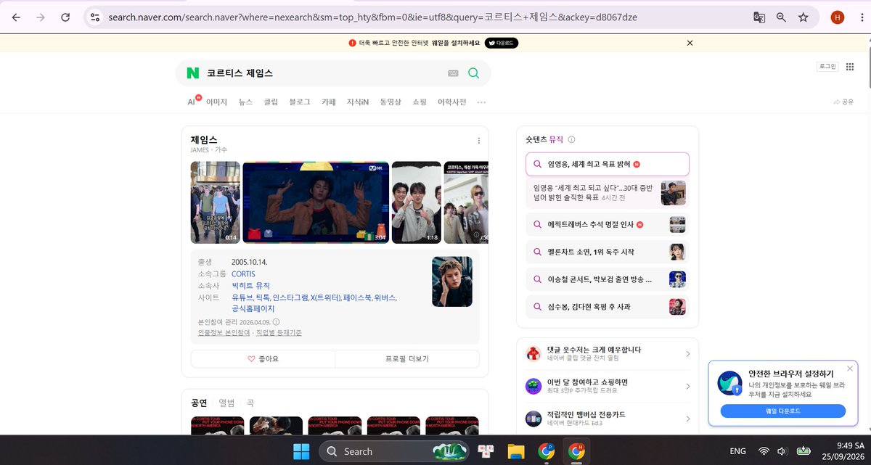The height and width of the screenshot is (465, 871).
Task: Click the Windows taskbar Search box
Action: point(394,451)
